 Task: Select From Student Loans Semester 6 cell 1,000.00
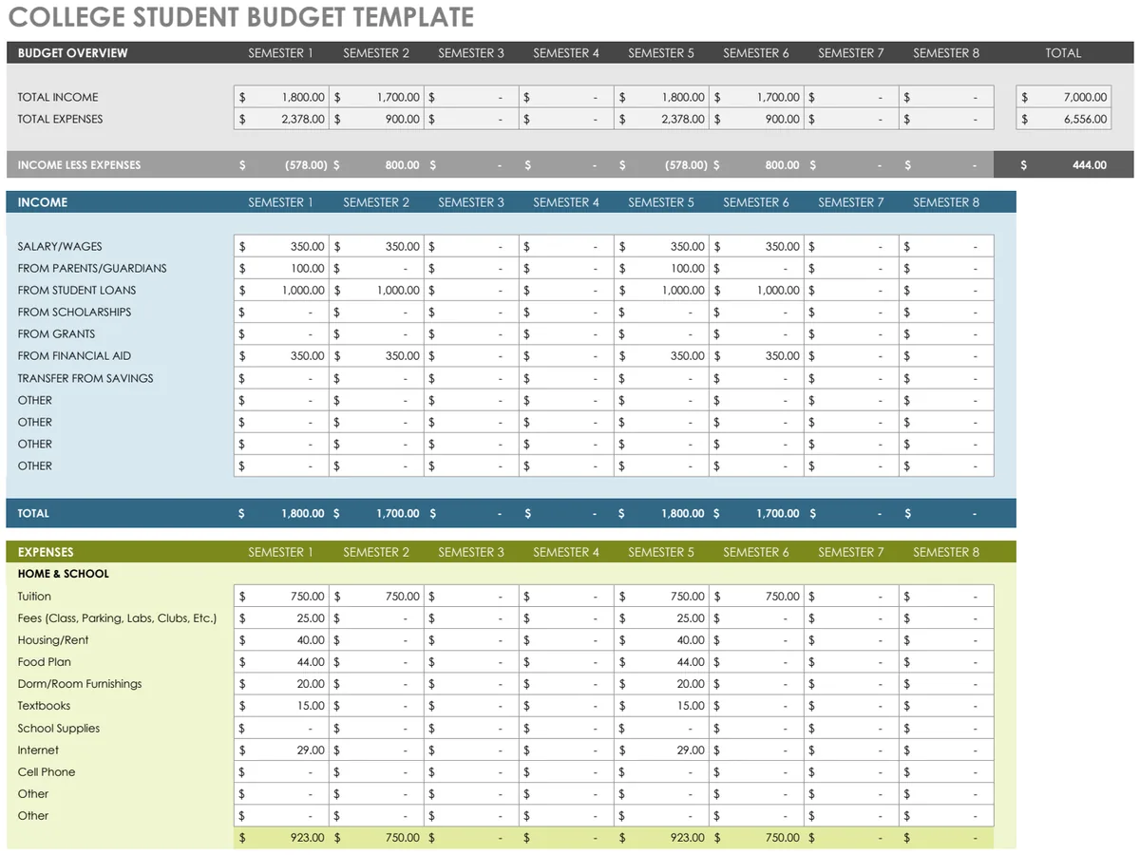[x=756, y=290]
